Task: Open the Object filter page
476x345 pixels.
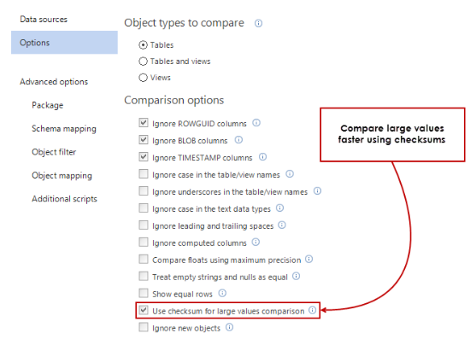Action: coord(54,152)
